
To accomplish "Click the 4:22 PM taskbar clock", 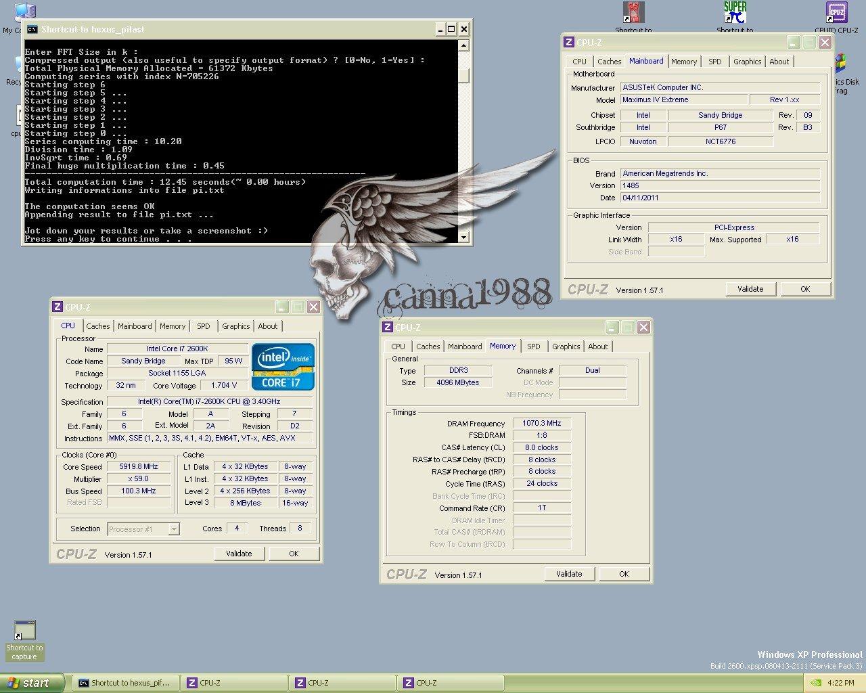I will pyautogui.click(x=840, y=683).
